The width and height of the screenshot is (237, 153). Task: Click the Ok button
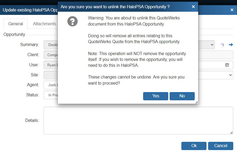(x=194, y=146)
